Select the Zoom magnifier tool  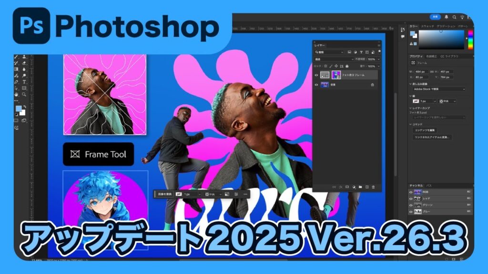click(x=24, y=95)
